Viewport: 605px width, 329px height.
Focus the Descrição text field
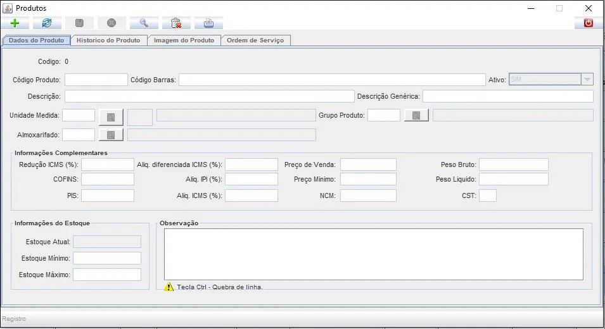coord(209,96)
